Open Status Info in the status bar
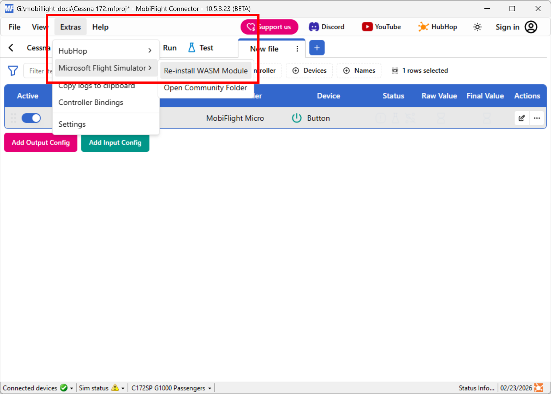The image size is (551, 394). pyautogui.click(x=476, y=388)
